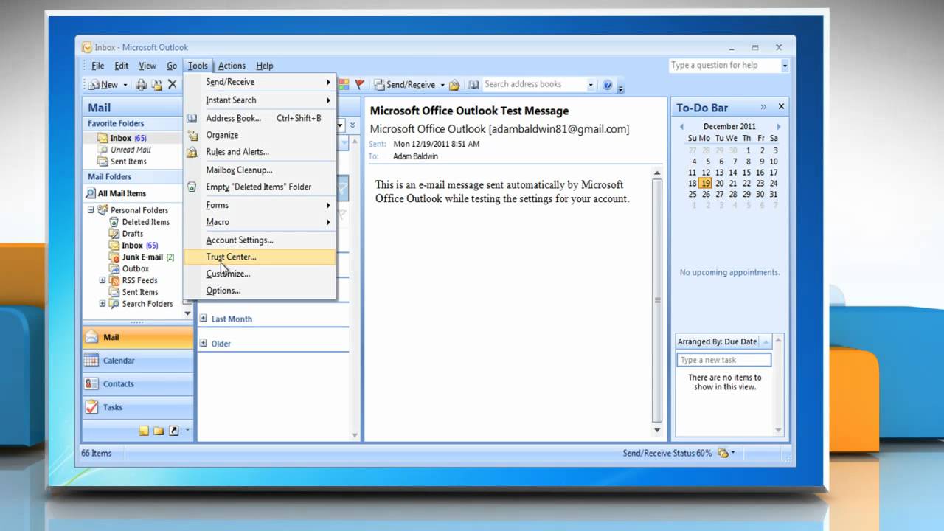Click the Categorize colored squares icon
Image resolution: width=944 pixels, height=531 pixels.
pyautogui.click(x=344, y=85)
